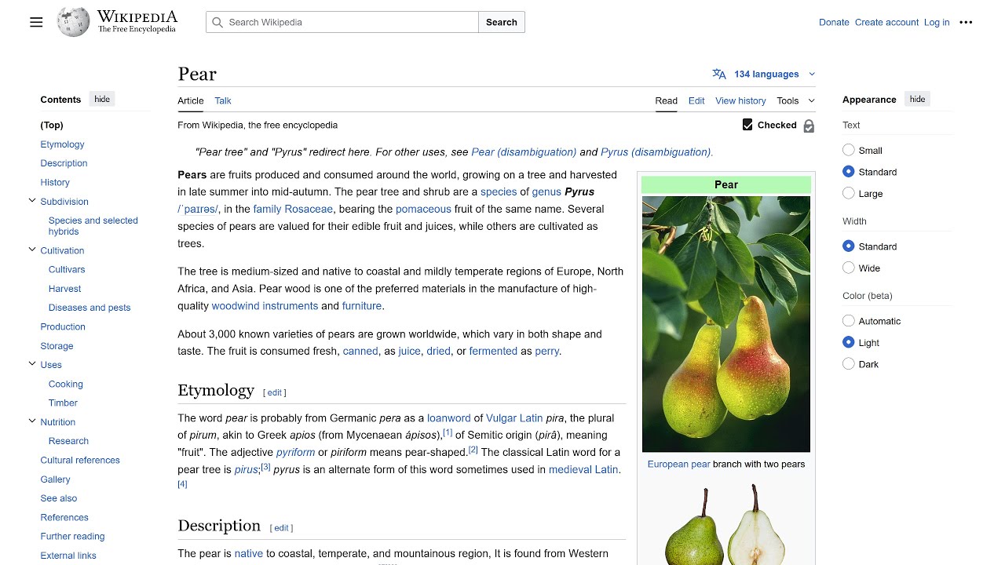Choose Dark color mode
The width and height of the screenshot is (1005, 565).
point(848,364)
